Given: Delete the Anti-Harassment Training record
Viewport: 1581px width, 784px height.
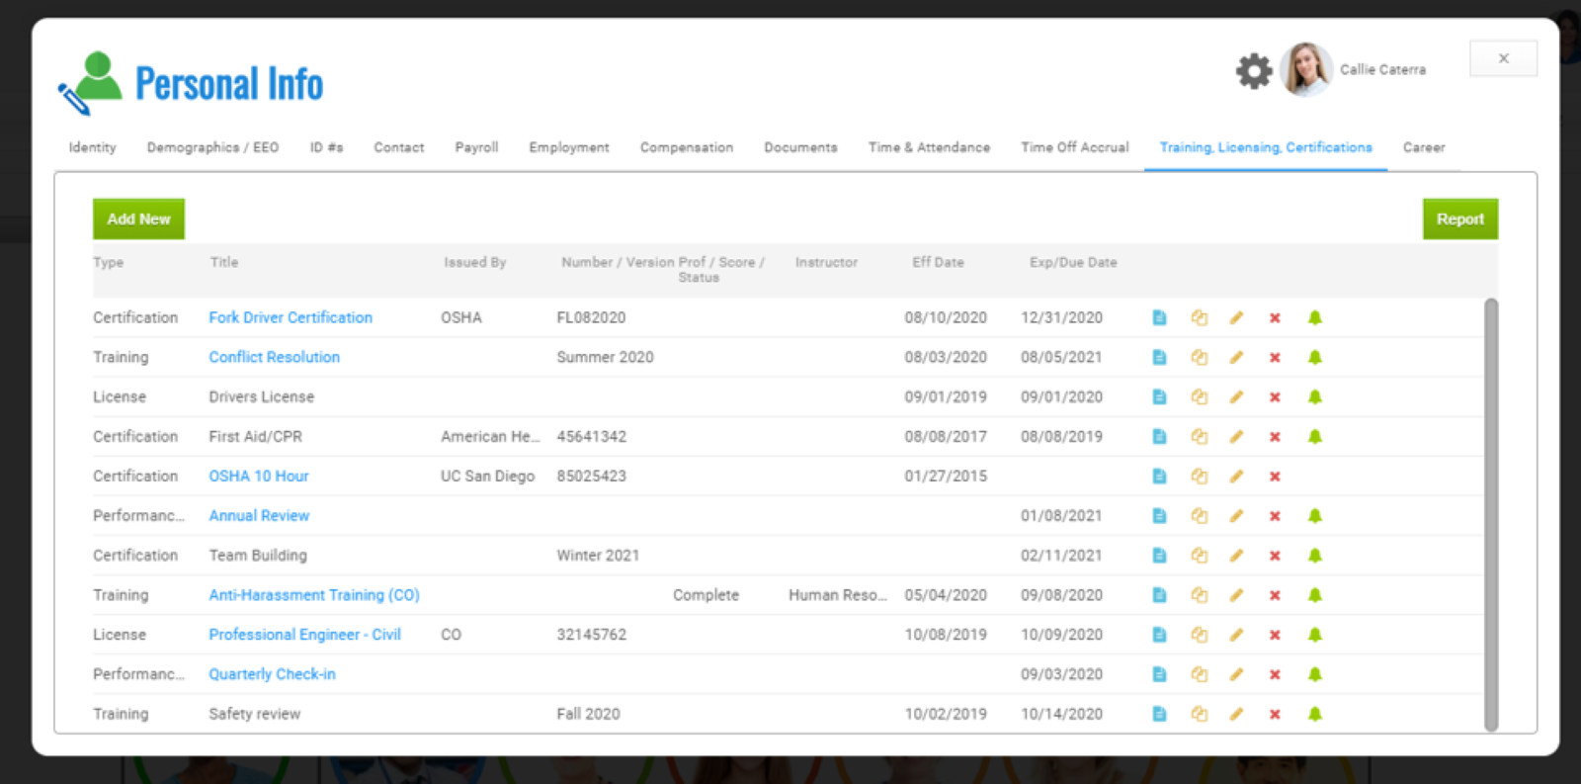Looking at the screenshot, I should click(1275, 594).
